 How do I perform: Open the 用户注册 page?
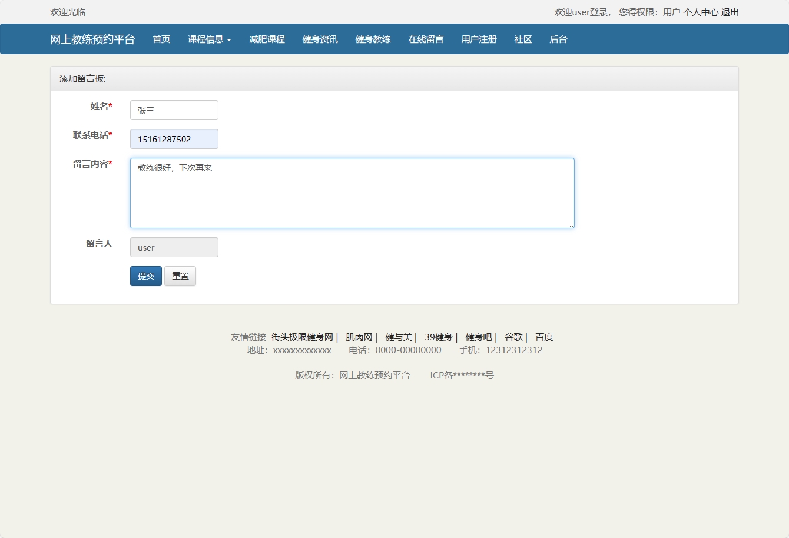(x=479, y=39)
